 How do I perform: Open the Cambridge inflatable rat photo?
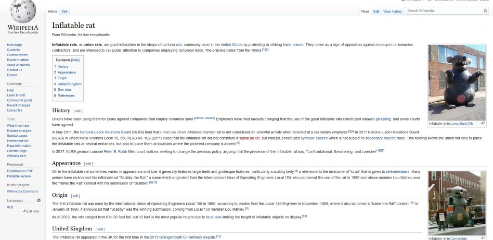click(456, 203)
